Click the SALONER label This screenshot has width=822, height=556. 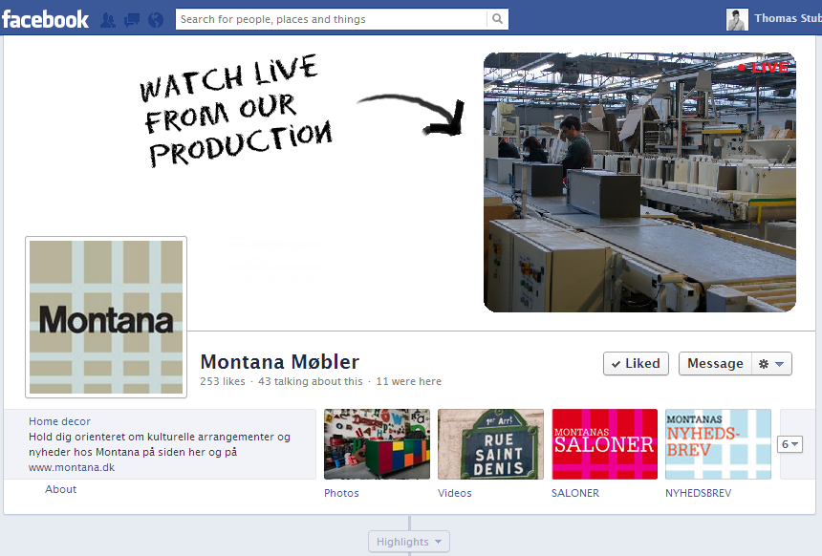[x=575, y=493]
